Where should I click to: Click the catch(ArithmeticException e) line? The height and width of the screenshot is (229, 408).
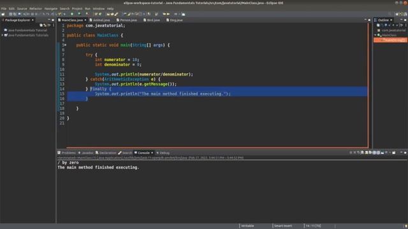(123, 79)
